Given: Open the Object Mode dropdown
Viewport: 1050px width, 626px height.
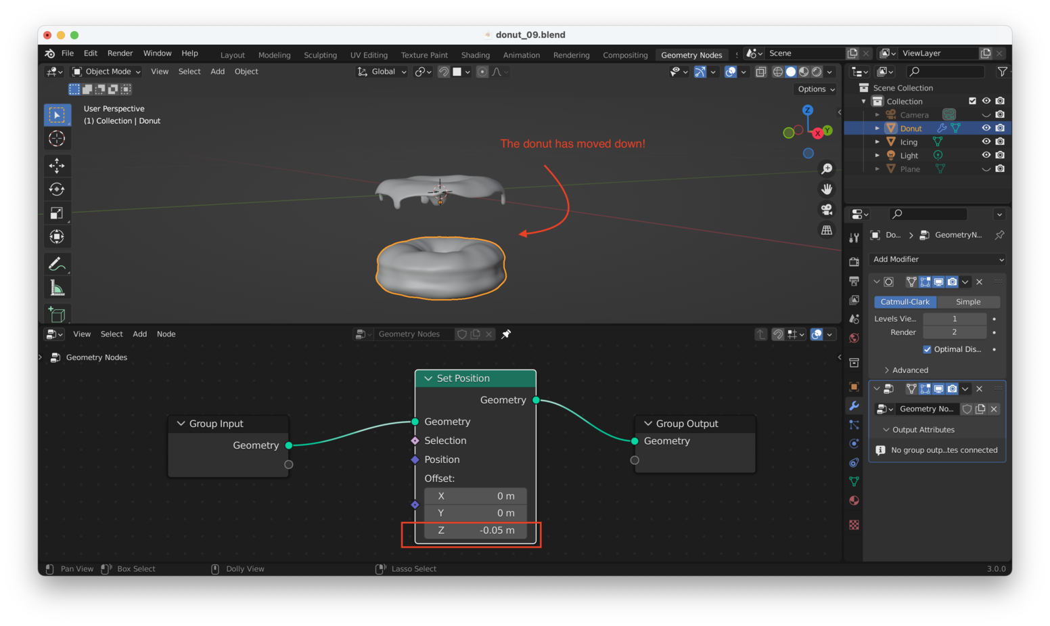Looking at the screenshot, I should (x=107, y=72).
